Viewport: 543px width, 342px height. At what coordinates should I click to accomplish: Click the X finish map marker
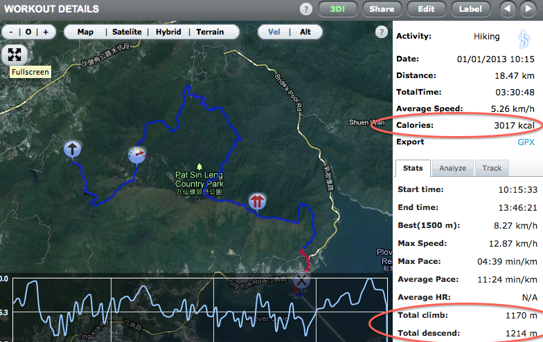point(301,282)
